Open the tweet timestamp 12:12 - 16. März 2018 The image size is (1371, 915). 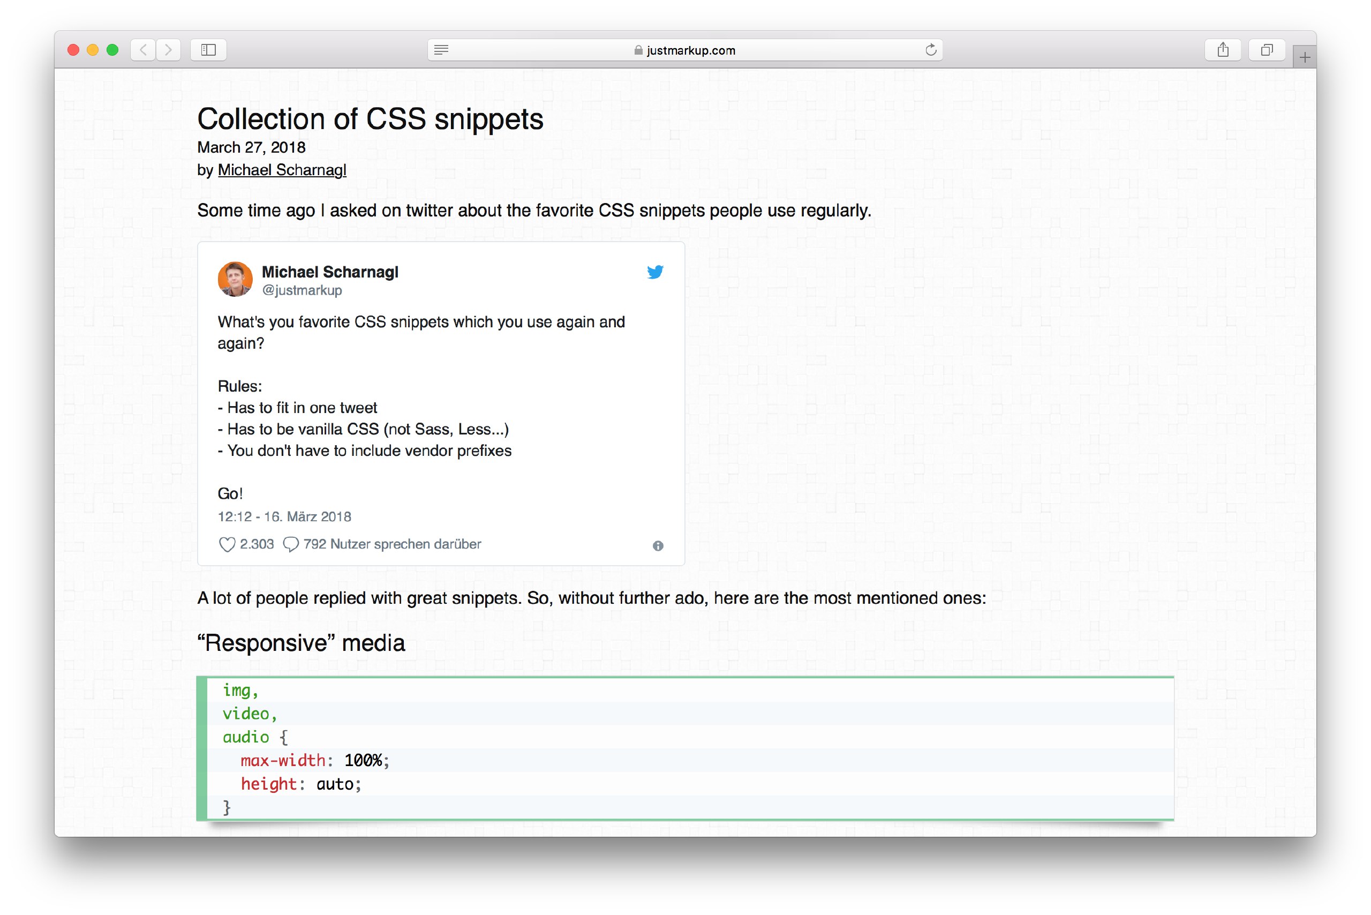pos(284,516)
